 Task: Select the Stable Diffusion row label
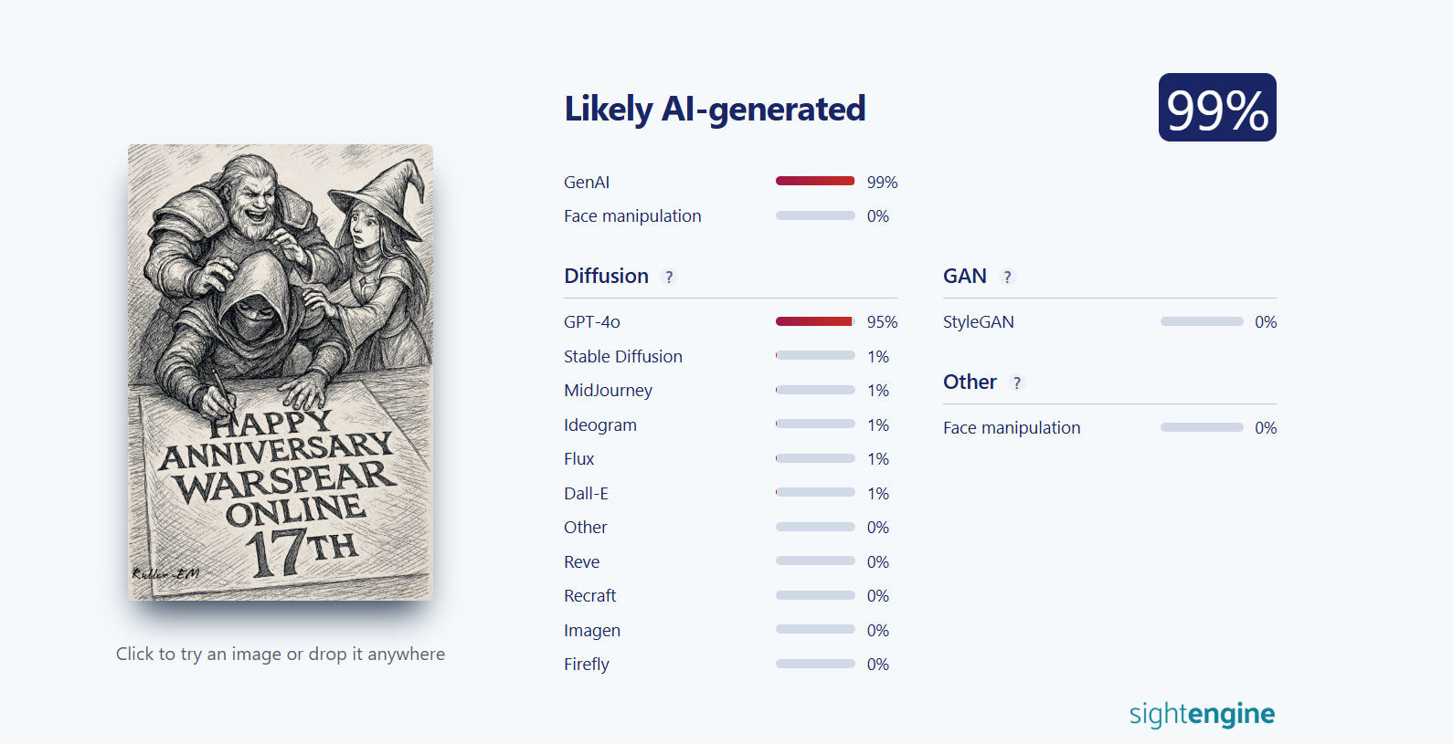pos(623,356)
